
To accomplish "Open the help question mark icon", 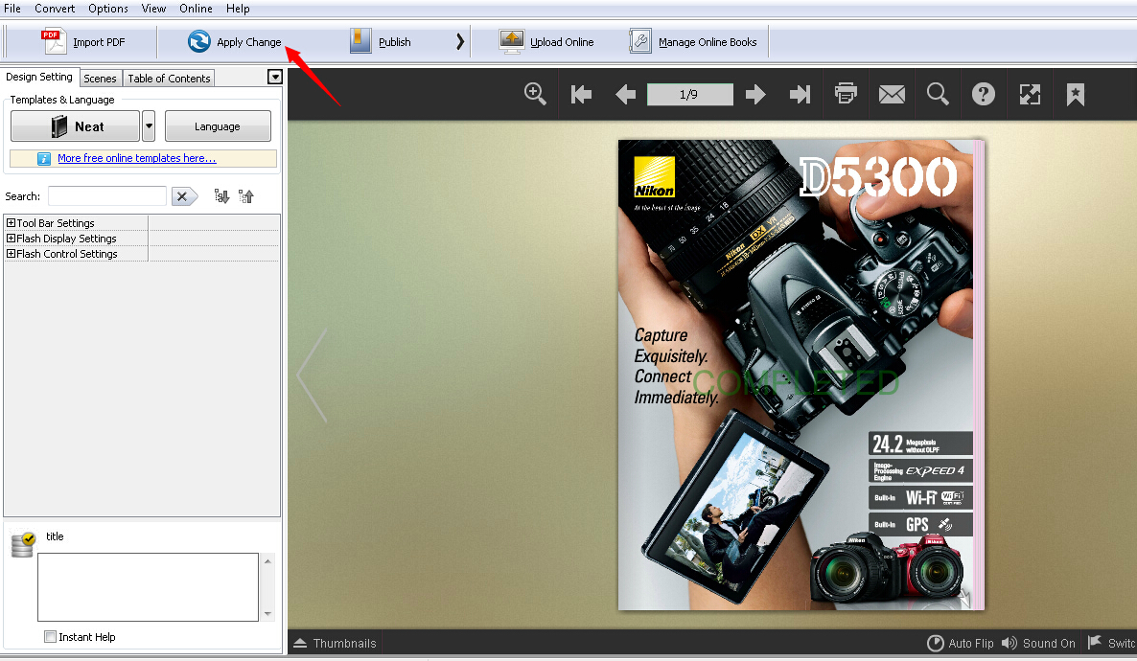I will (x=984, y=93).
